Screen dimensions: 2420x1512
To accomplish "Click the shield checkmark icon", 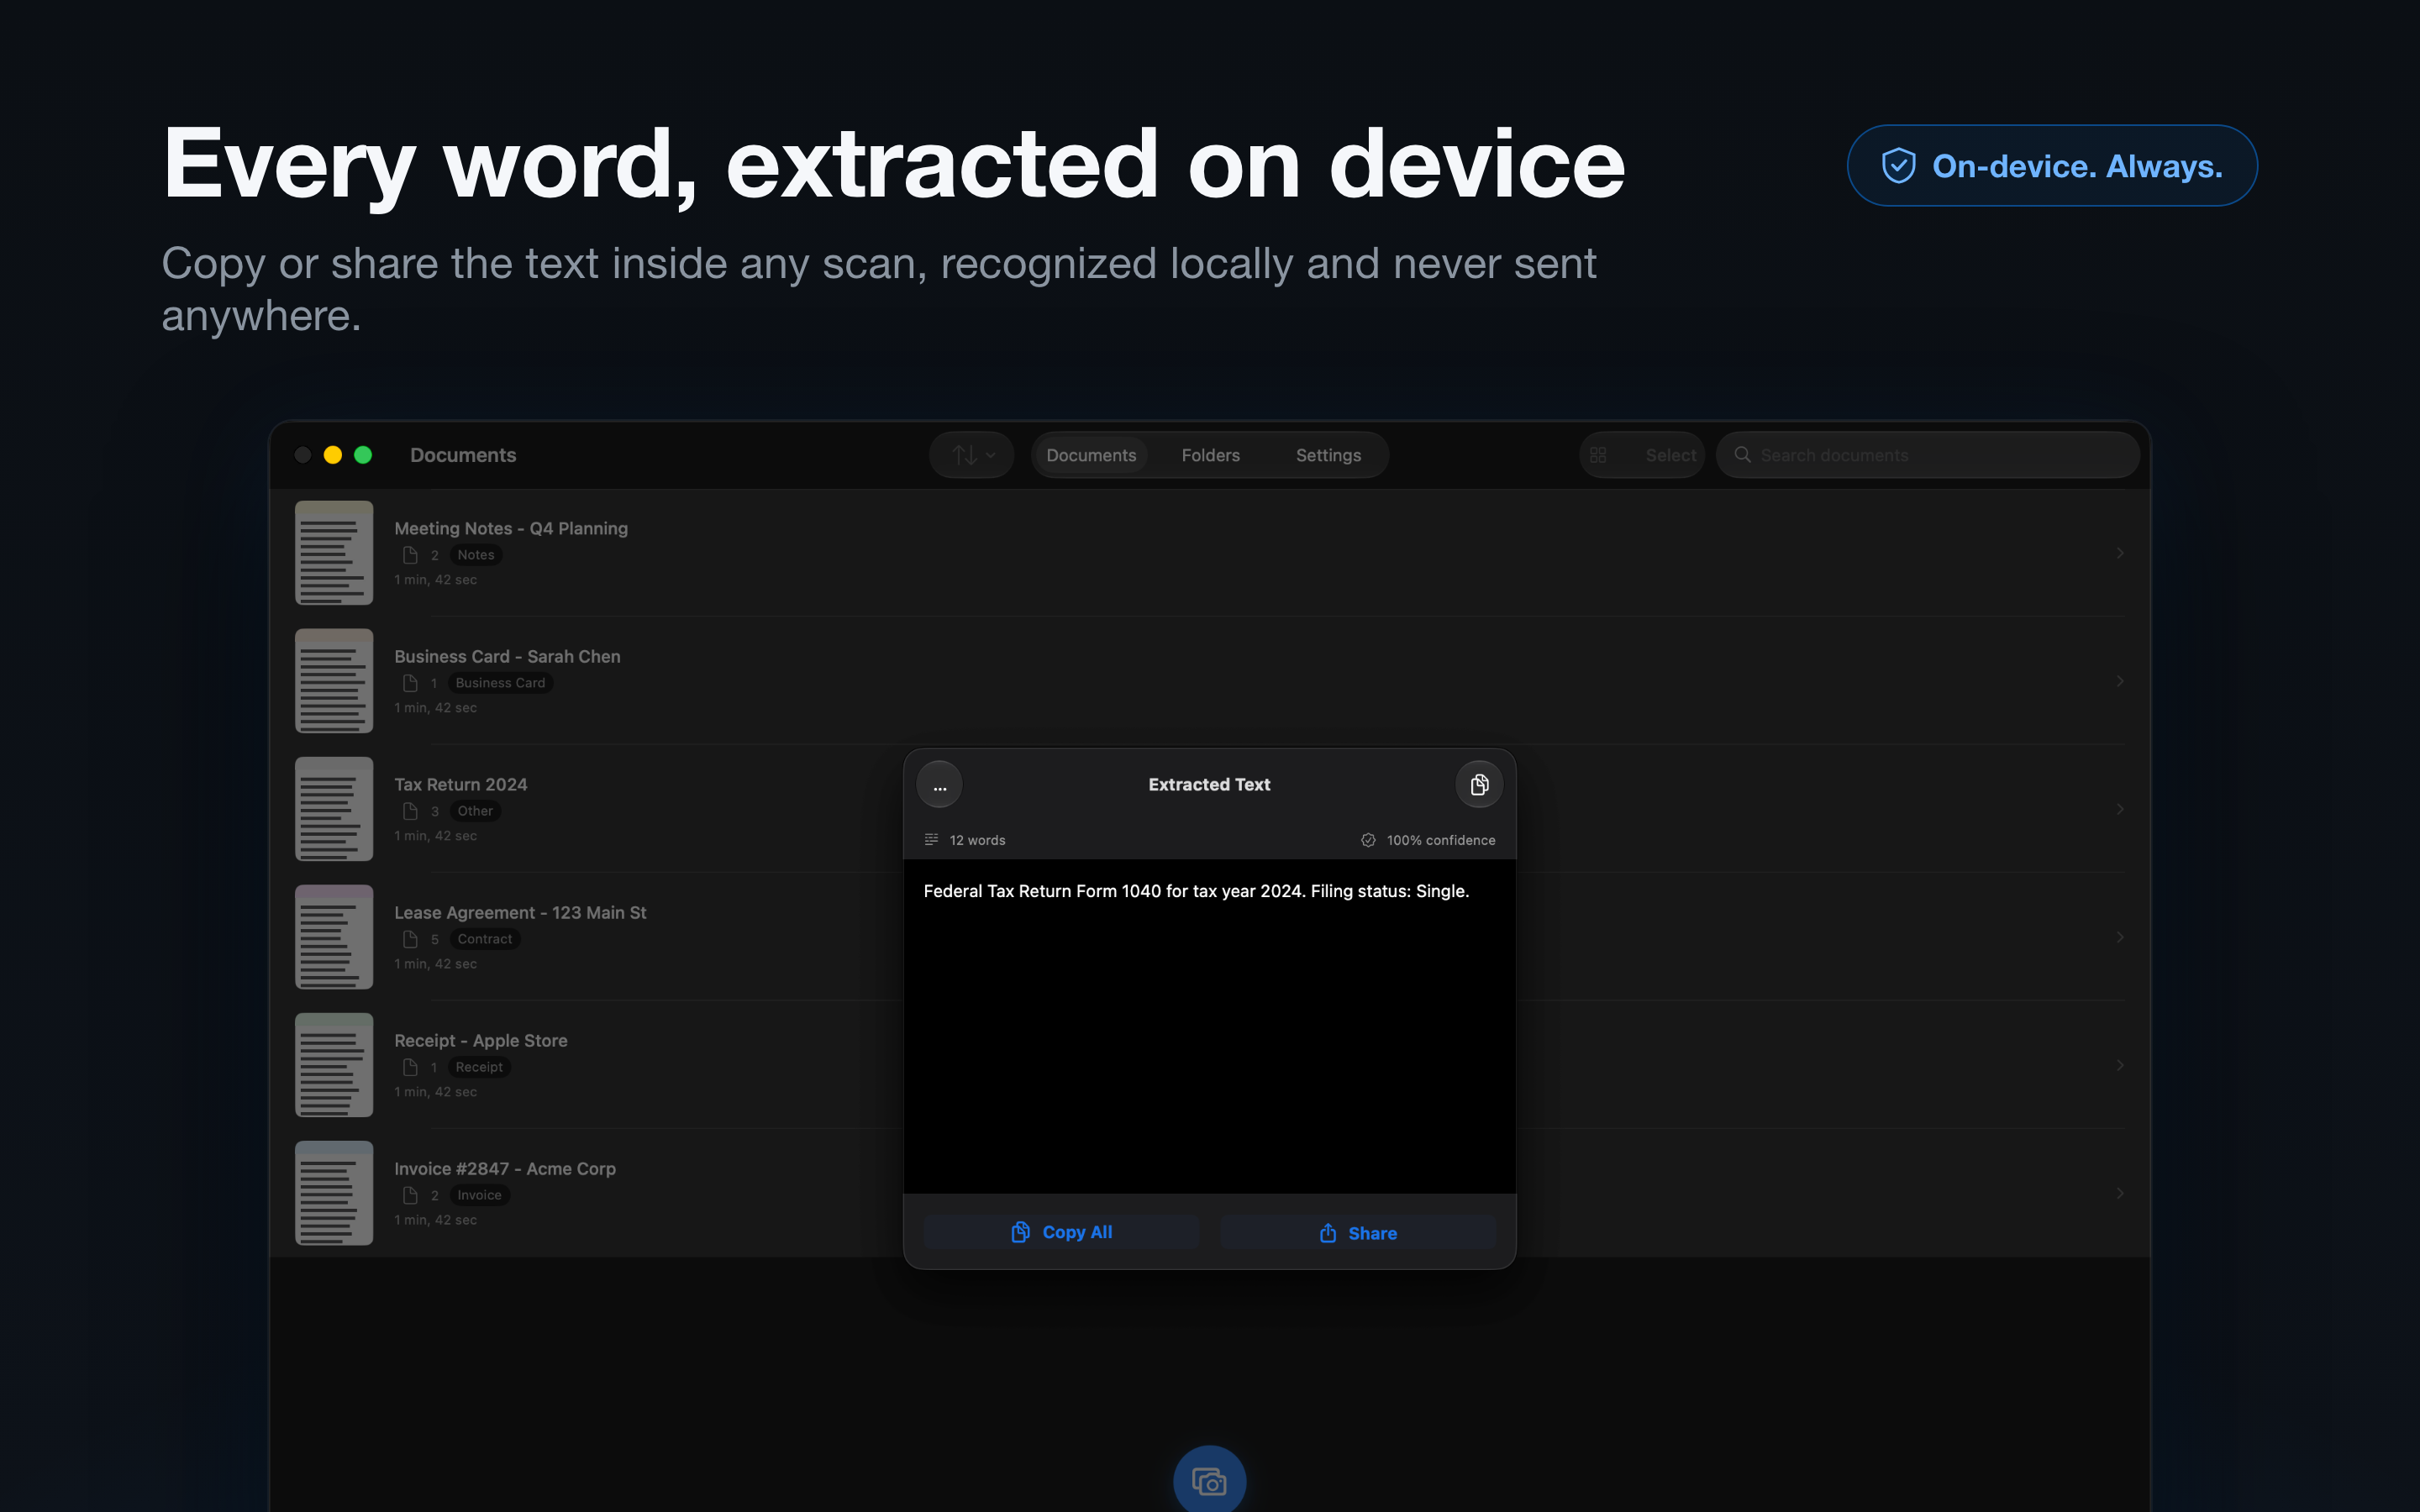I will 1898,166.
